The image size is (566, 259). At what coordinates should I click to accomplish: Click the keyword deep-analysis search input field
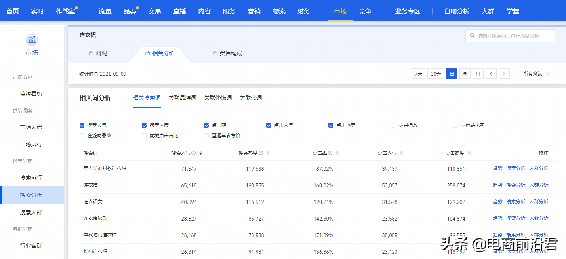[511, 36]
